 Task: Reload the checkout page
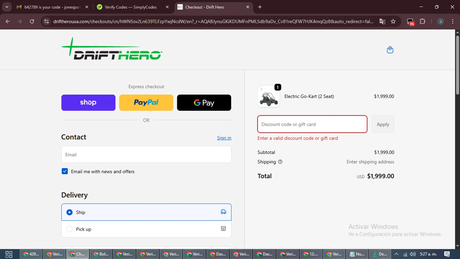[x=32, y=21]
